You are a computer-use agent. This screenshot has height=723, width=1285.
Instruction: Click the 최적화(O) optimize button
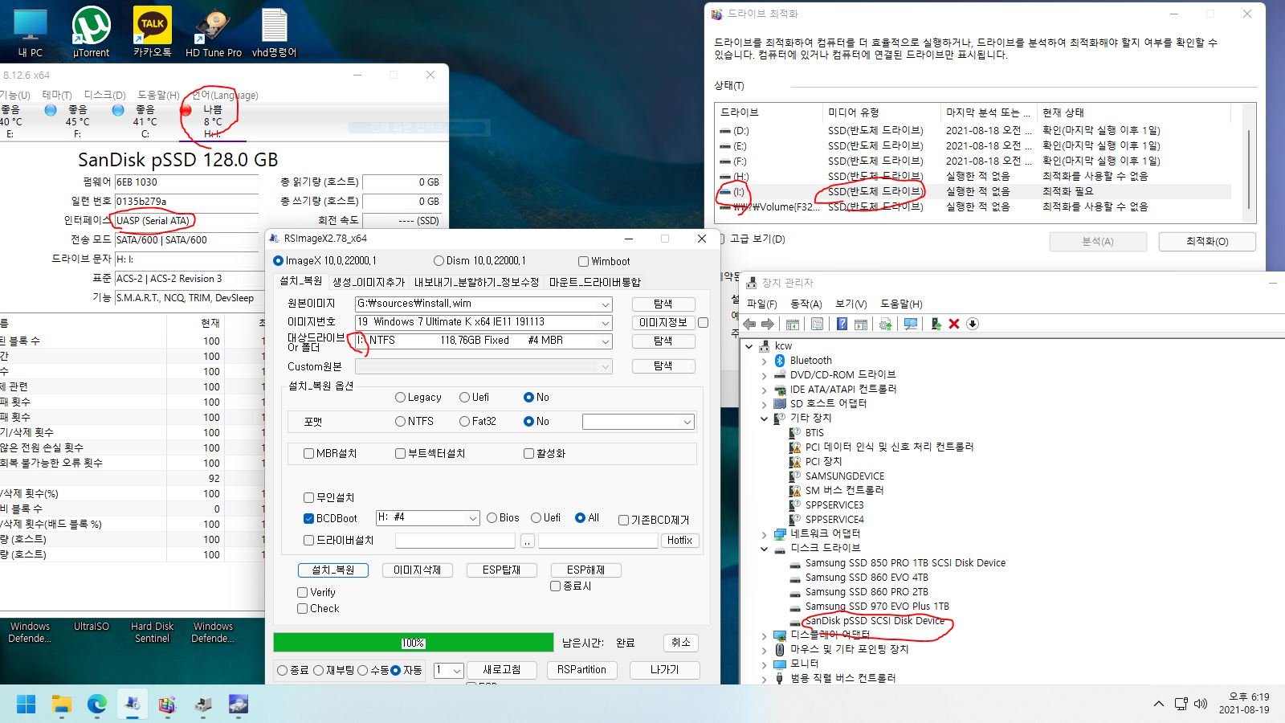coord(1207,242)
